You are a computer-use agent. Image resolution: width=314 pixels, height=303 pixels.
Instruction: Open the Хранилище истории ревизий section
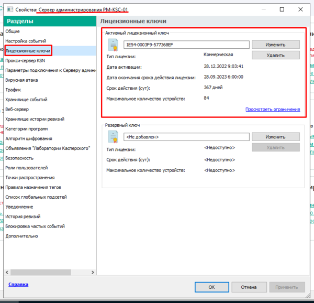pos(35,119)
